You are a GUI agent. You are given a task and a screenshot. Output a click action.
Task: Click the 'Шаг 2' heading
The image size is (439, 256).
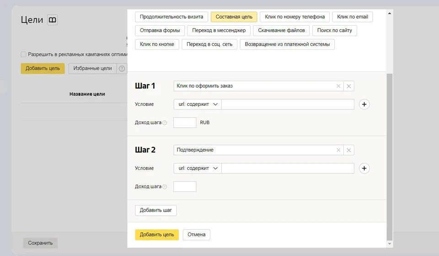(145, 150)
